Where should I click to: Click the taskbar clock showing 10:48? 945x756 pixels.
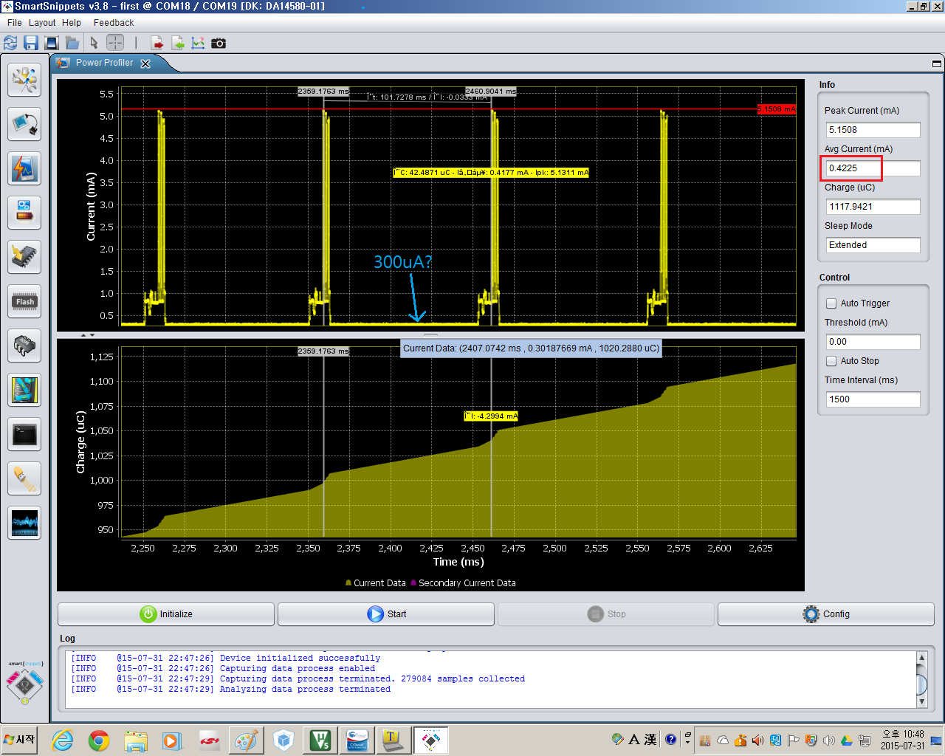(x=902, y=740)
